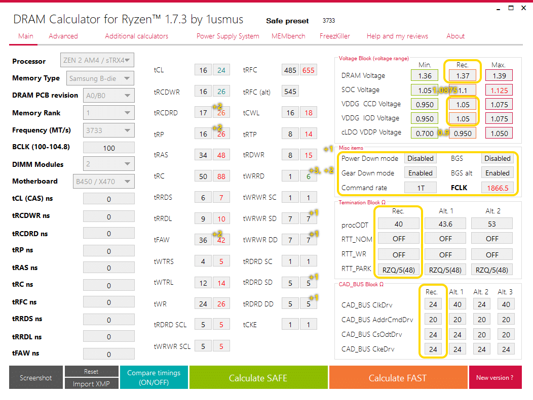Click the Alt. 2 procODT value 53
The image size is (533, 400).
pyautogui.click(x=491, y=224)
